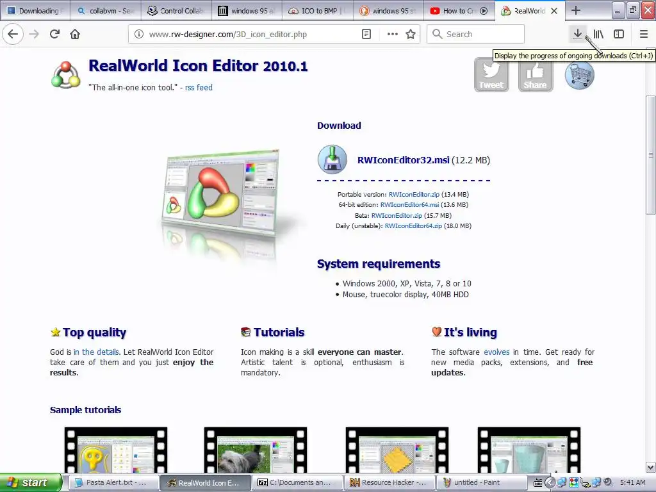Screen dimensions: 656x492
Task: Click the RealWorld Icon Editor logo
Action: [x=66, y=75]
